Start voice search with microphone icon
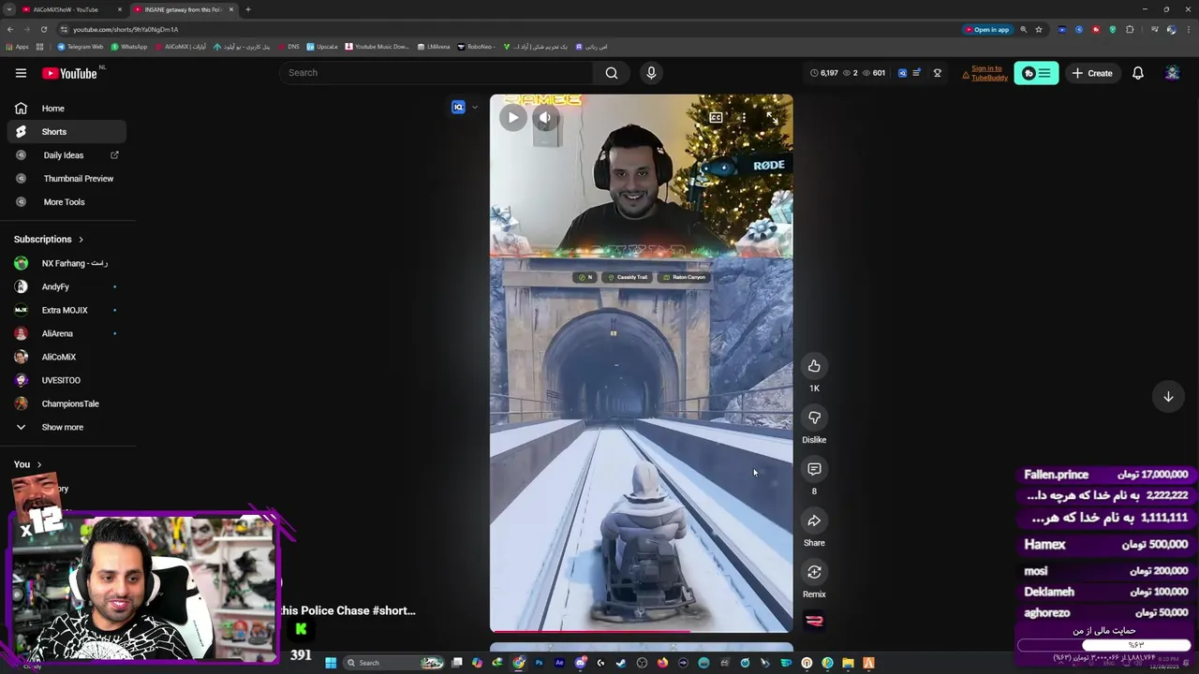 pyautogui.click(x=651, y=73)
